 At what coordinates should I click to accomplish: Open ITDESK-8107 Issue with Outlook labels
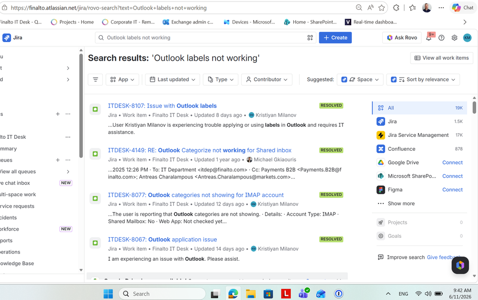pos(162,106)
